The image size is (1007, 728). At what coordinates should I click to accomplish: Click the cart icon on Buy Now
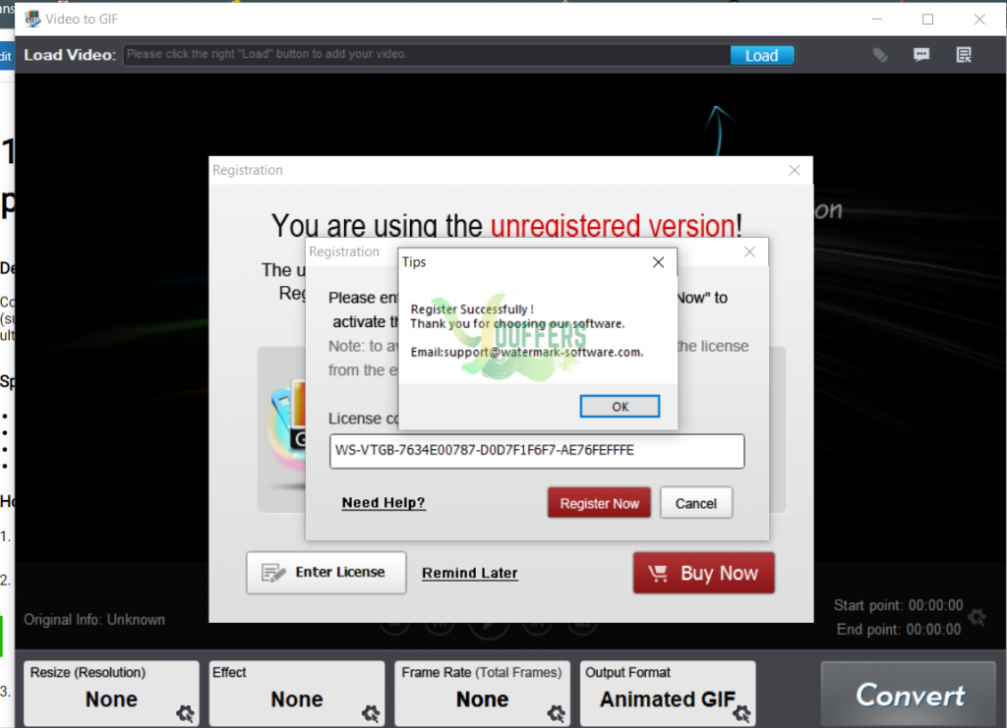(658, 573)
